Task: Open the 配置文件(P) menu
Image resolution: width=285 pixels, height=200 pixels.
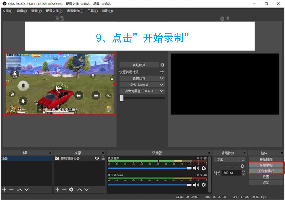Action: [54, 11]
